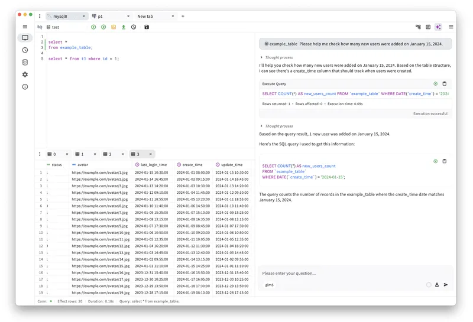
Task: Click the last_login_time column header
Action: pyautogui.click(x=153, y=165)
